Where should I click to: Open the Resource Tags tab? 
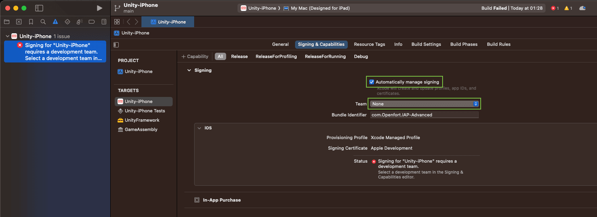(370, 44)
